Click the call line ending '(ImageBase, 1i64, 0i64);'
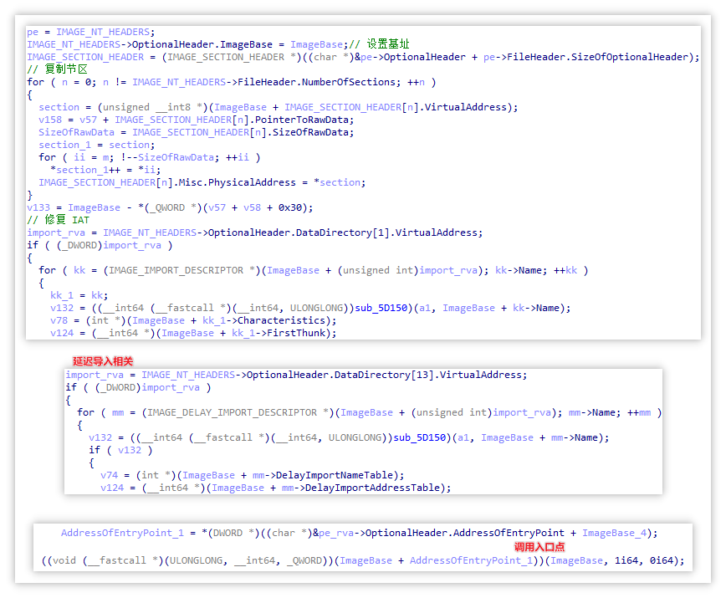 pyautogui.click(x=362, y=561)
